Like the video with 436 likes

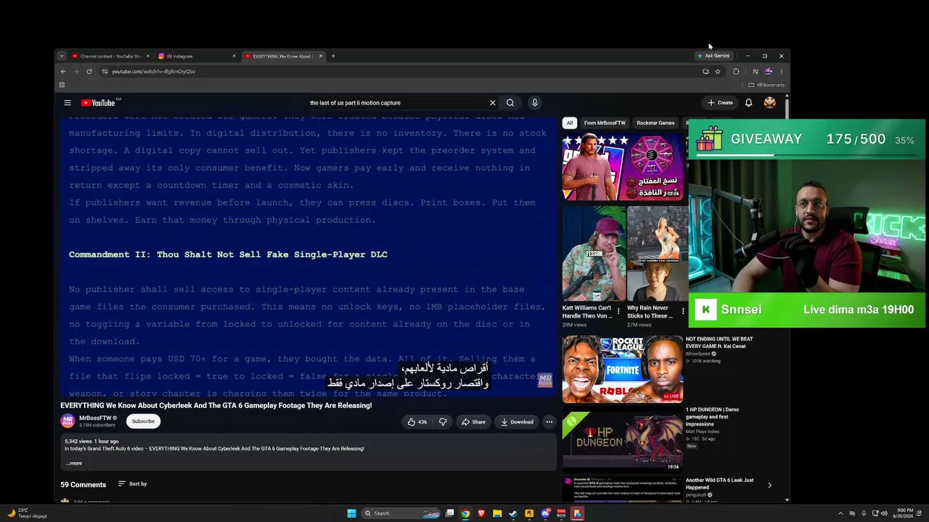pos(417,422)
